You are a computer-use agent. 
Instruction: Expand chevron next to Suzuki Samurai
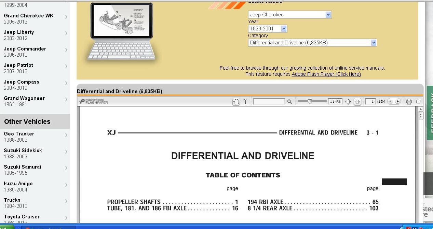tap(66, 168)
